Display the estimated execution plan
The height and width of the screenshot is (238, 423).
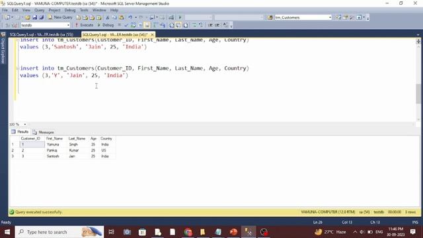point(133,25)
